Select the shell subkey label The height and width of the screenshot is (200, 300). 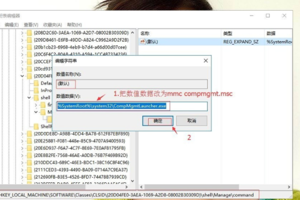(x=45, y=97)
